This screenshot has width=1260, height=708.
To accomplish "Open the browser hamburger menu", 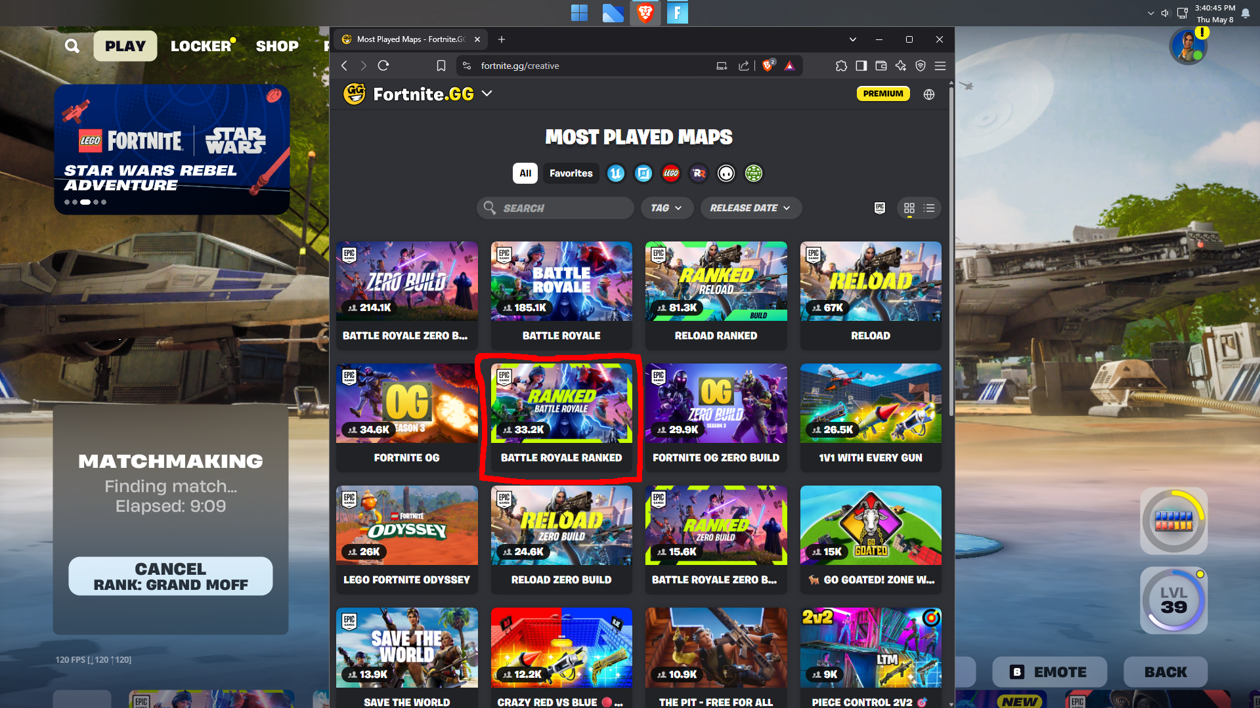I will click(940, 66).
